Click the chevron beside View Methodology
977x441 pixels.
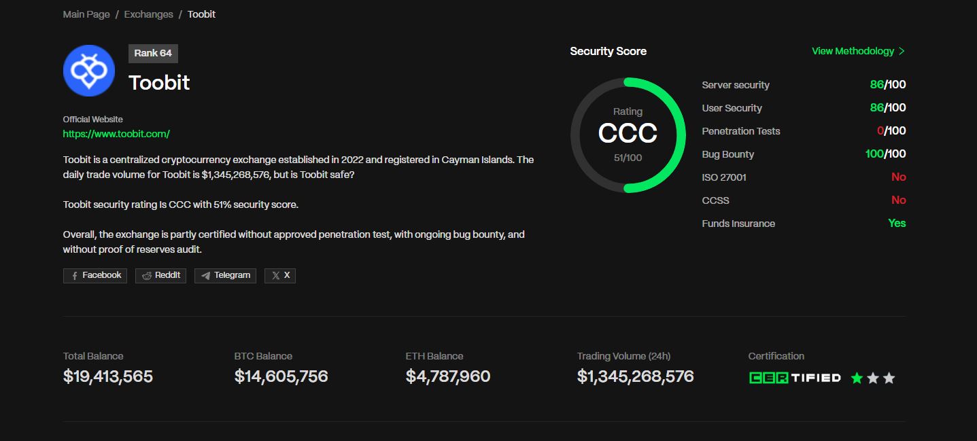click(x=902, y=51)
